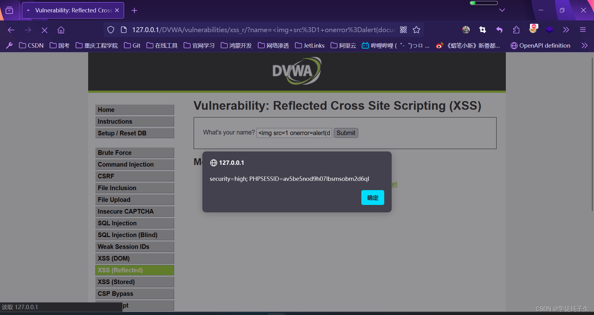594x315 pixels.
Task: Click the purple diamond extension icon
Action: coord(549,30)
